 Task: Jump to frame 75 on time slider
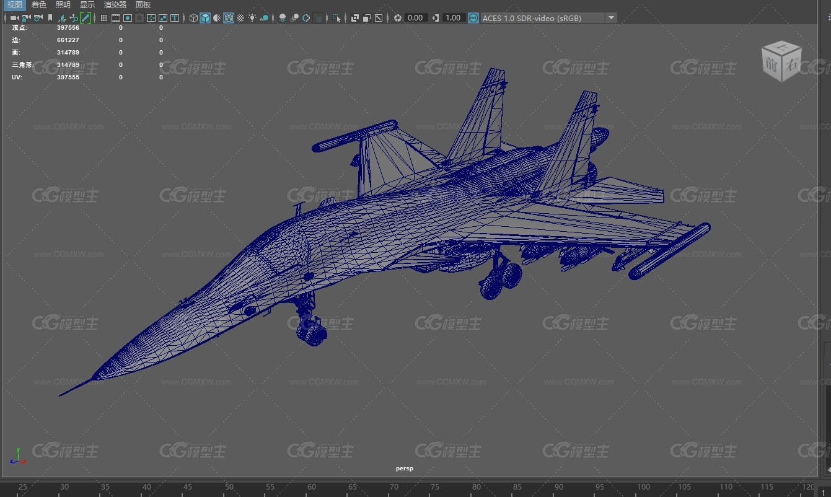[x=435, y=487]
